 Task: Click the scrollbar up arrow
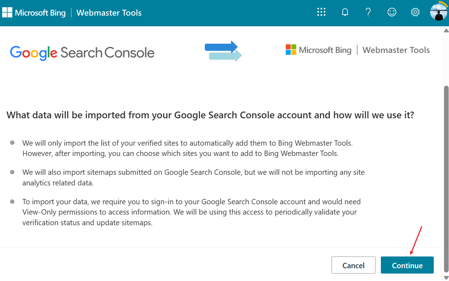(x=446, y=31)
